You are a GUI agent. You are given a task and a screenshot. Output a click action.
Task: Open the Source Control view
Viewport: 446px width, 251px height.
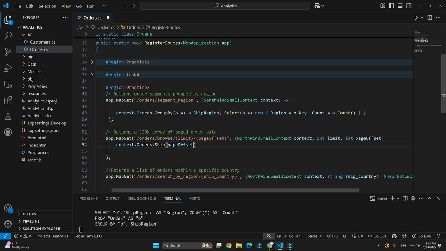[8, 52]
